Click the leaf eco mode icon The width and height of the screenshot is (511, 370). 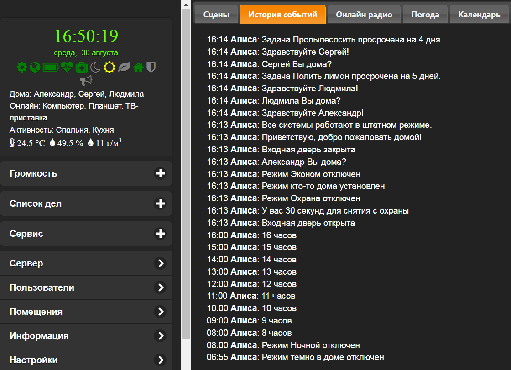point(123,67)
